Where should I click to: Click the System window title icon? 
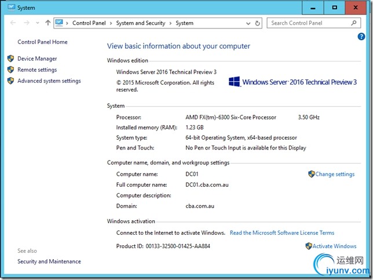pyautogui.click(x=11, y=8)
